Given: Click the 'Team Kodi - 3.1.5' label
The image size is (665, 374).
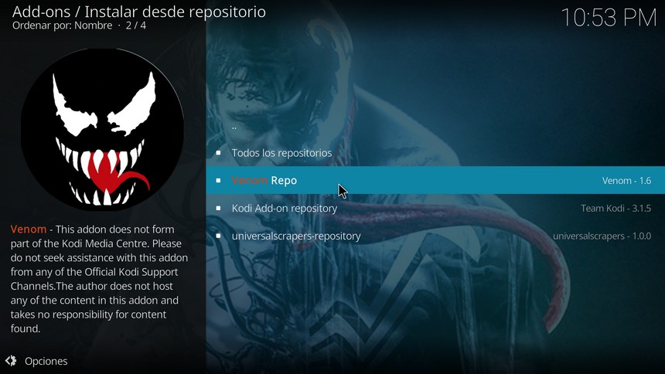Looking at the screenshot, I should coord(616,208).
